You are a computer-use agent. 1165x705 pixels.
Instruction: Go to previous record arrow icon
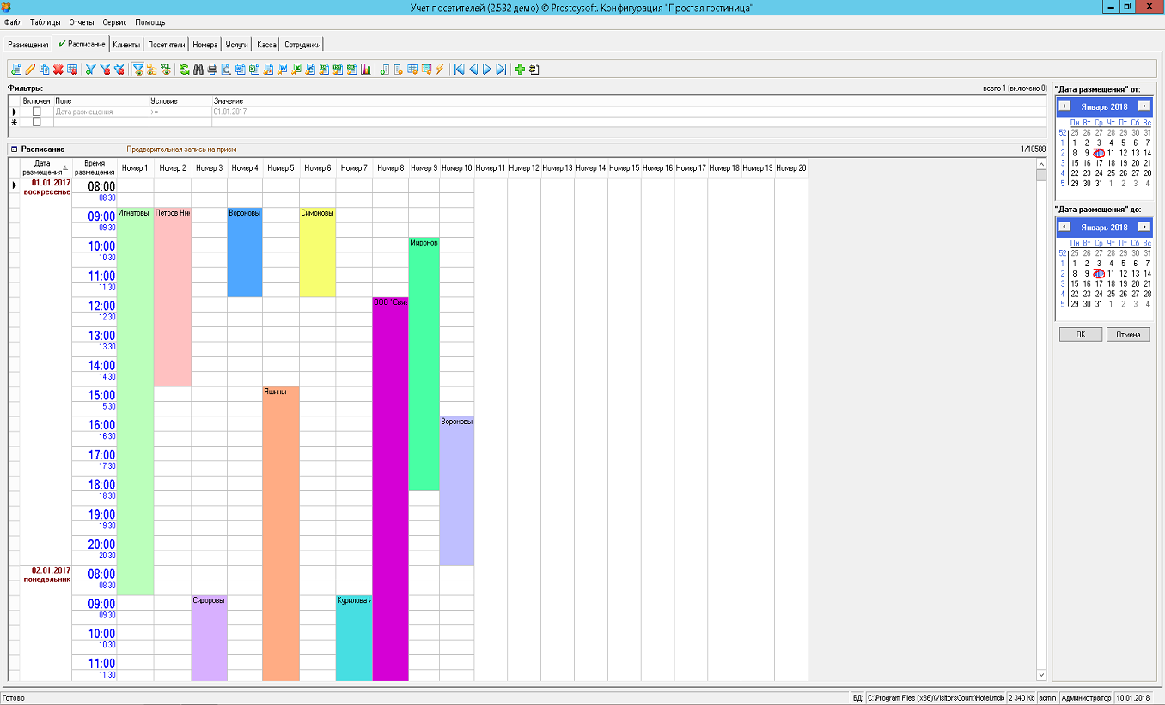(x=473, y=69)
